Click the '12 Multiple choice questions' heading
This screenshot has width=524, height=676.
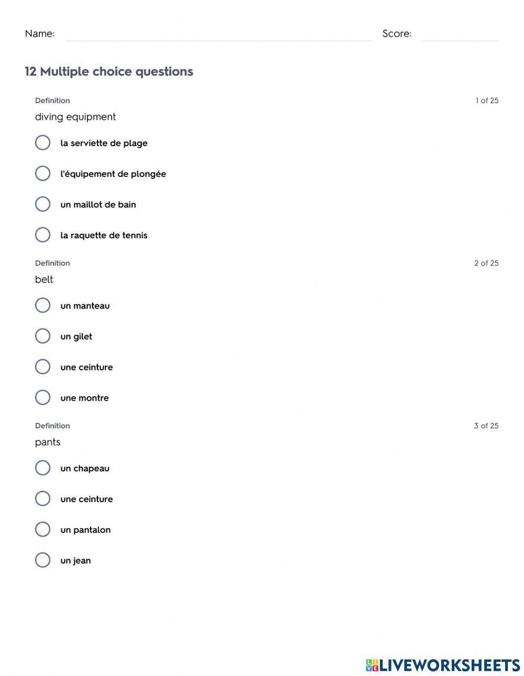pos(109,72)
